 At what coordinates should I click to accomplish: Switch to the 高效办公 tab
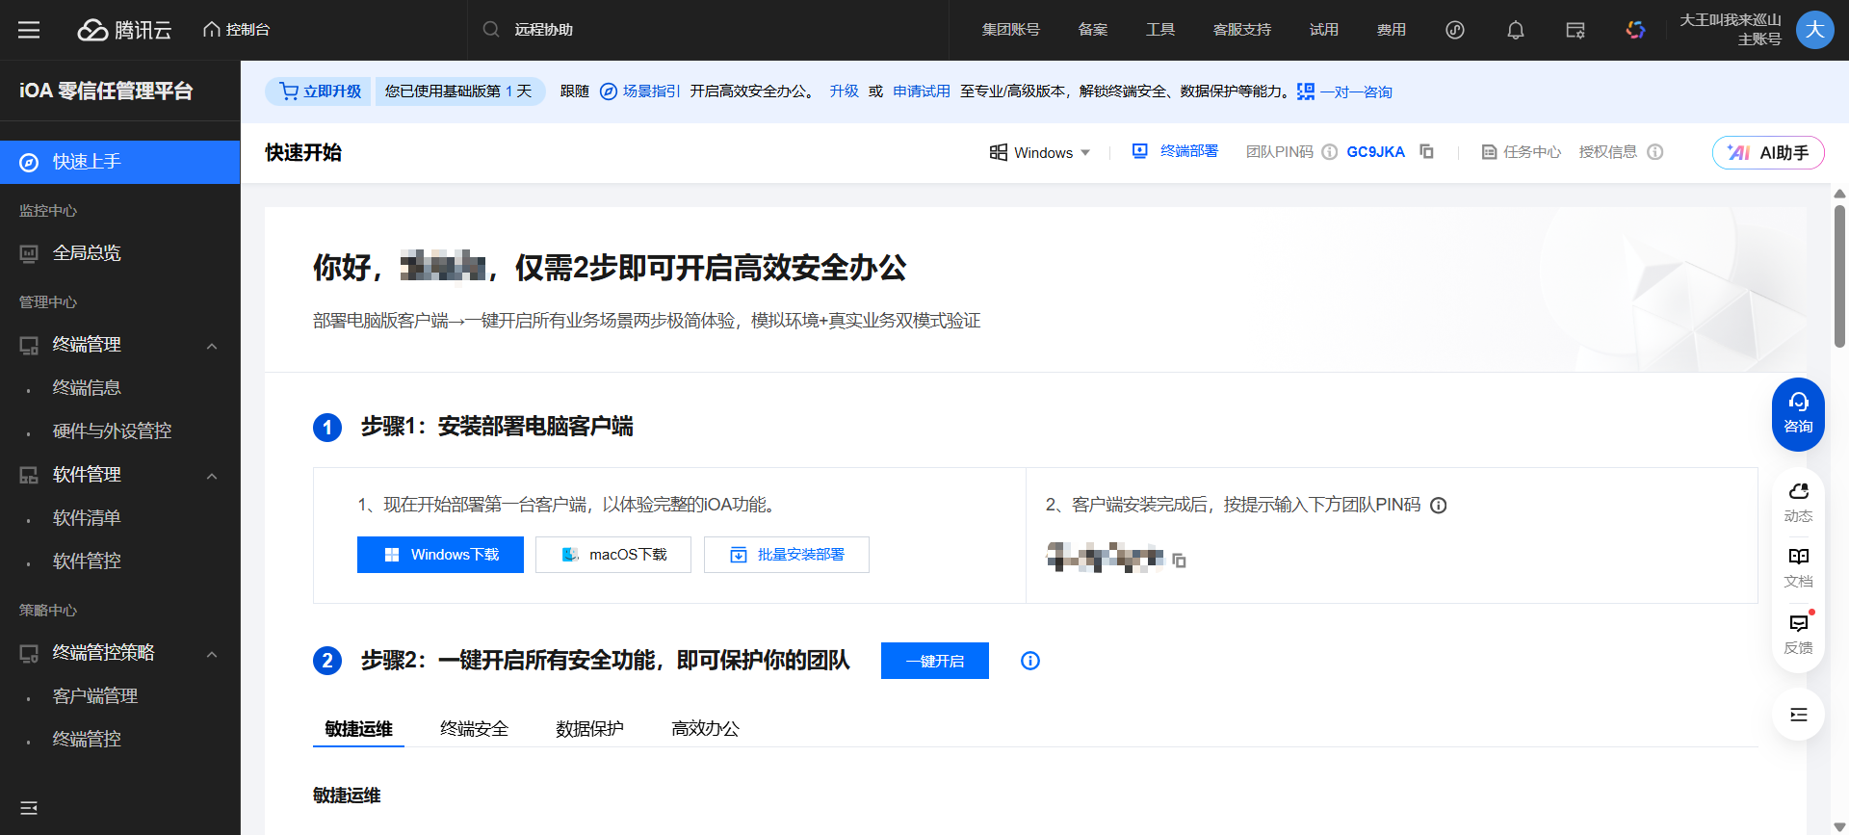pyautogui.click(x=705, y=729)
